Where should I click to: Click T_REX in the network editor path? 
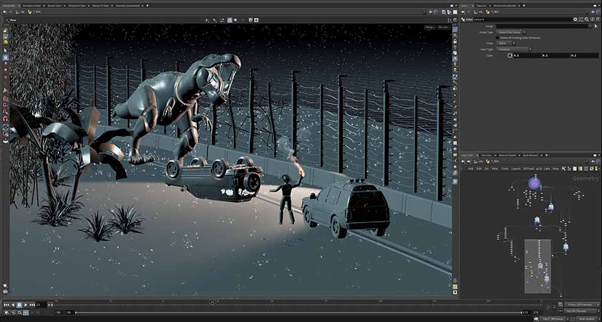(x=492, y=162)
